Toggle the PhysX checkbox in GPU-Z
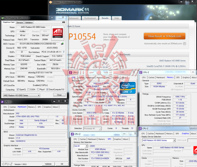The width and height of the screenshot is (197, 167). [x=38, y=90]
